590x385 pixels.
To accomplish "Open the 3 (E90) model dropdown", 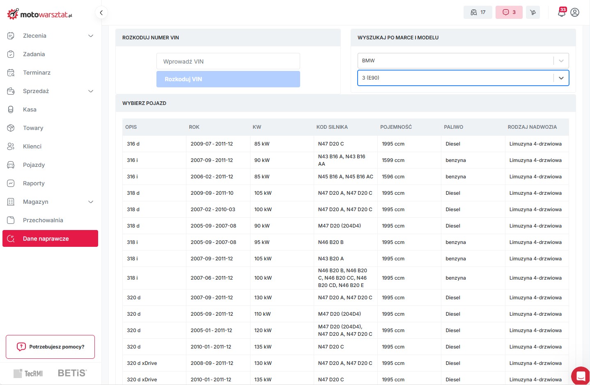I will tap(463, 78).
